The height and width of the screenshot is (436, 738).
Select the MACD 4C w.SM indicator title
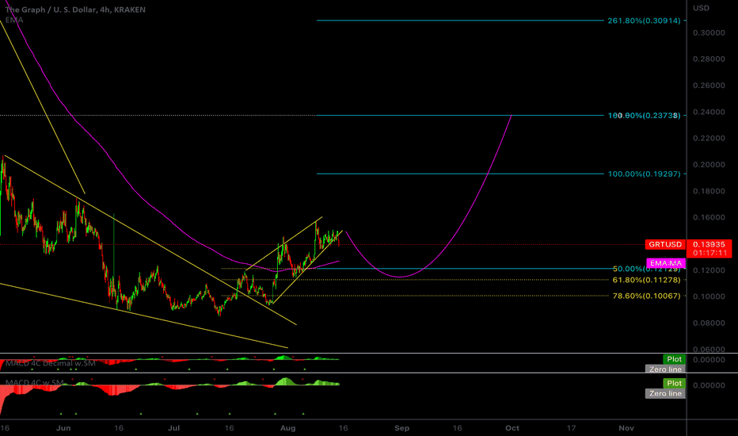coord(34,382)
